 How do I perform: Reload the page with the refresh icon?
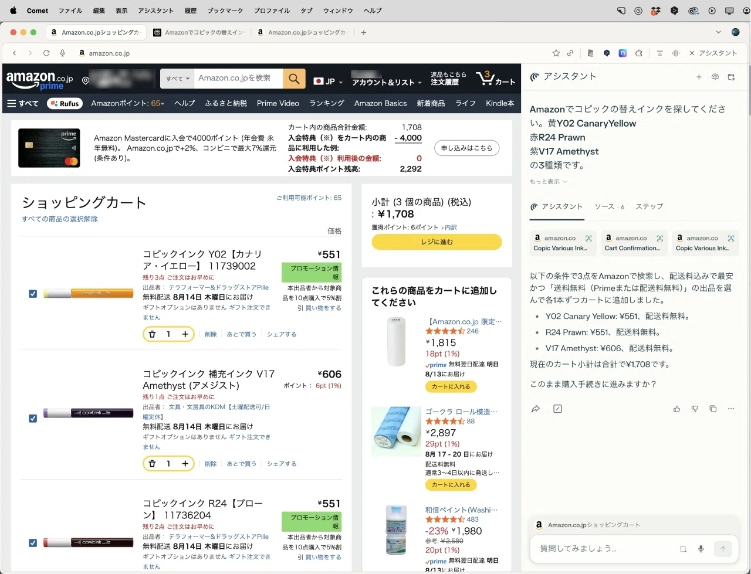click(46, 53)
